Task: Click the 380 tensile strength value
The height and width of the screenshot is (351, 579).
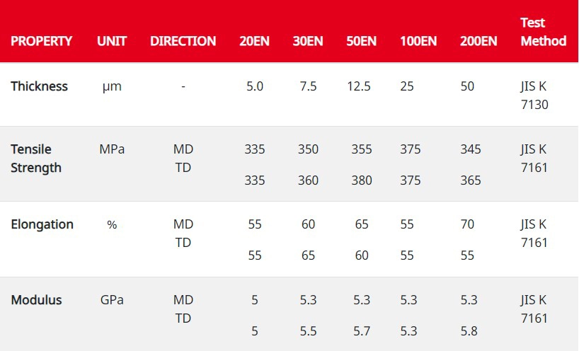Action: 362,180
